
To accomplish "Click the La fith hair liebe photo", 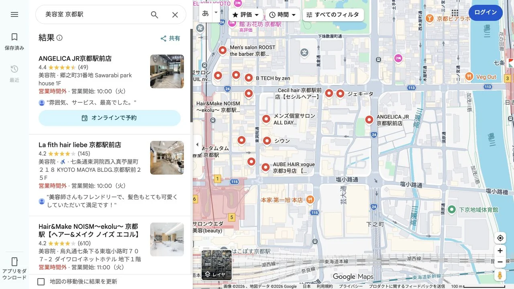I will (x=167, y=158).
